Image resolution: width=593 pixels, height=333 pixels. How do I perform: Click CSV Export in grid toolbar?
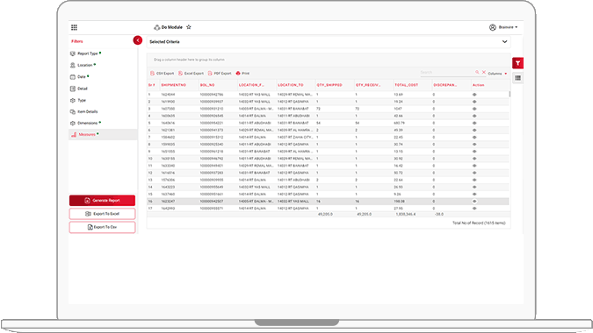click(x=162, y=73)
